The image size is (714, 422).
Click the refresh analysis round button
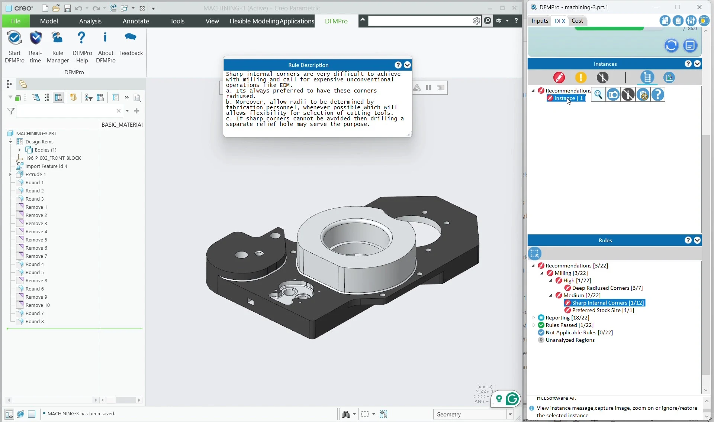[671, 46]
